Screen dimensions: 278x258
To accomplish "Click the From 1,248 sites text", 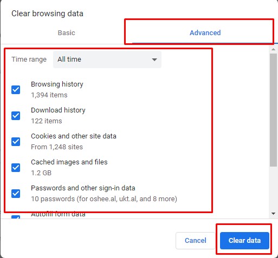I will [57, 147].
